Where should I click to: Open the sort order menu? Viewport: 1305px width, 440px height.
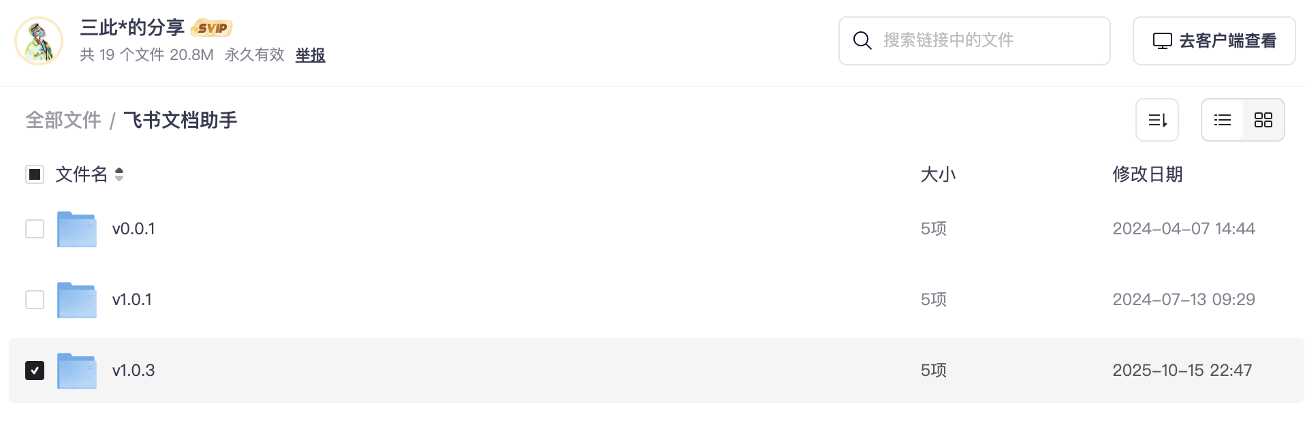pyautogui.click(x=1157, y=121)
